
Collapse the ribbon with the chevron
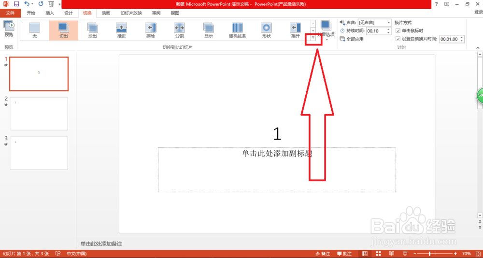tap(478, 48)
